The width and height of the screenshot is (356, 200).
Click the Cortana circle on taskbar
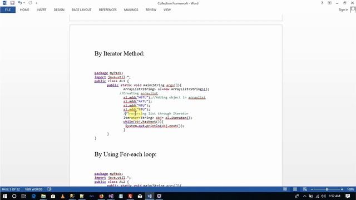tap(14, 196)
